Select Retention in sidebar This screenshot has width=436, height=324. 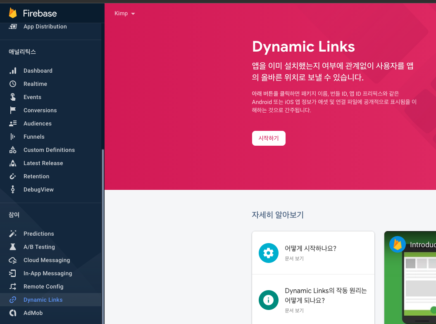50,176
